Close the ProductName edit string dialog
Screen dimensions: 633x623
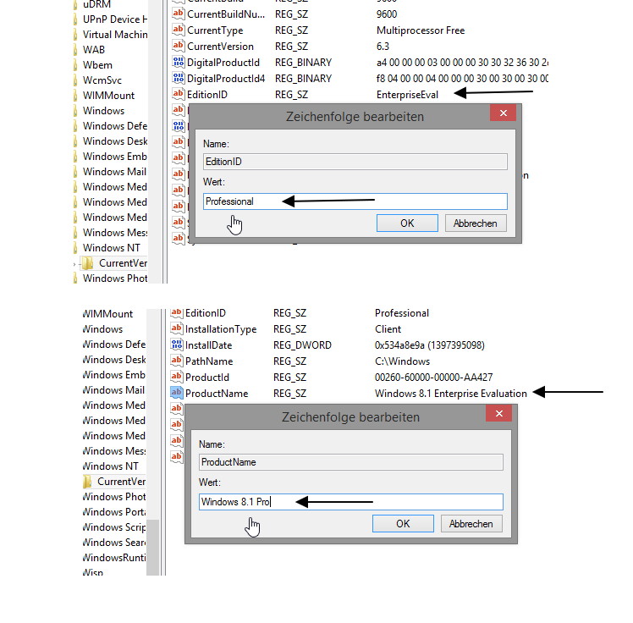[499, 413]
